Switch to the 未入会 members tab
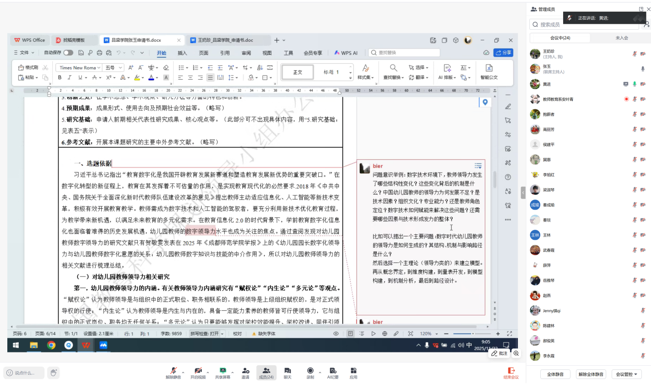Viewport: 651px width, 384px height. [621, 38]
